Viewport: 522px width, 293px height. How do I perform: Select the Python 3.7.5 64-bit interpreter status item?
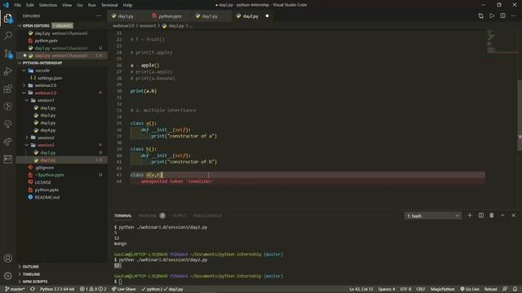(57, 289)
